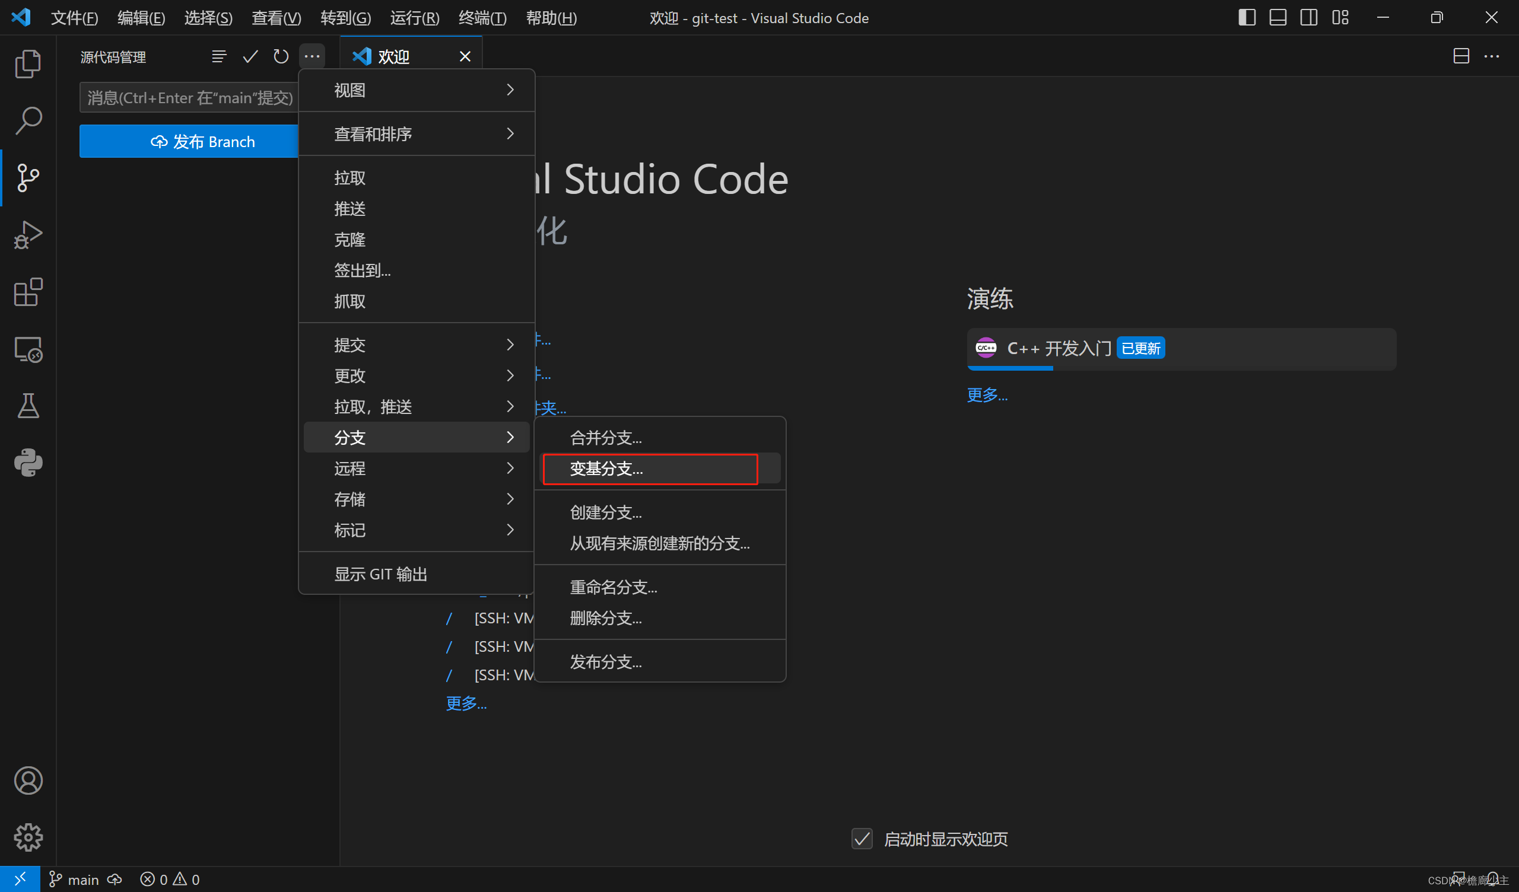This screenshot has height=892, width=1519.
Task: Click the 发布 Branch button
Action: point(189,142)
